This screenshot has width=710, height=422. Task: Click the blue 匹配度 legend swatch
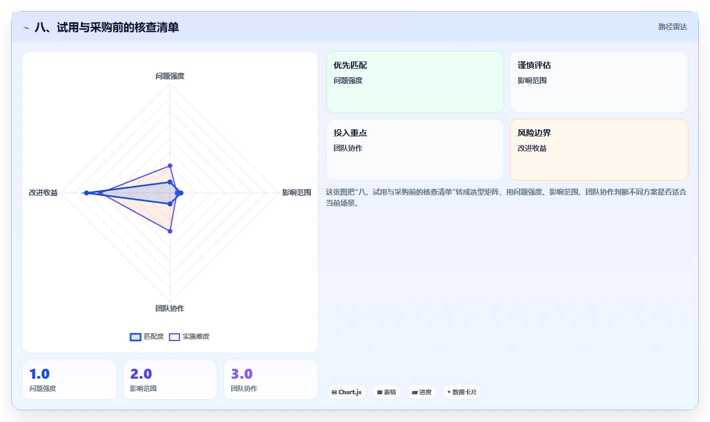click(x=135, y=337)
